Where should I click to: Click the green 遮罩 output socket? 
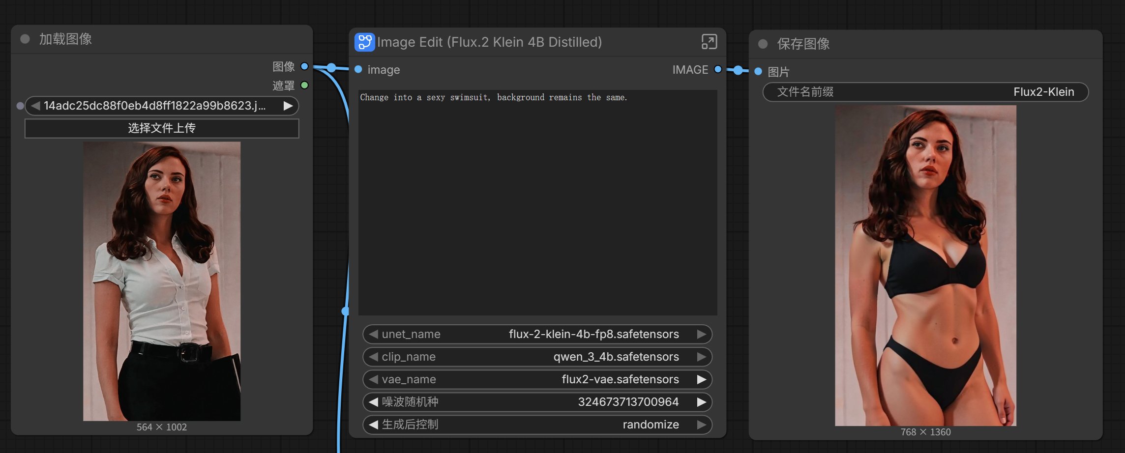click(x=304, y=85)
